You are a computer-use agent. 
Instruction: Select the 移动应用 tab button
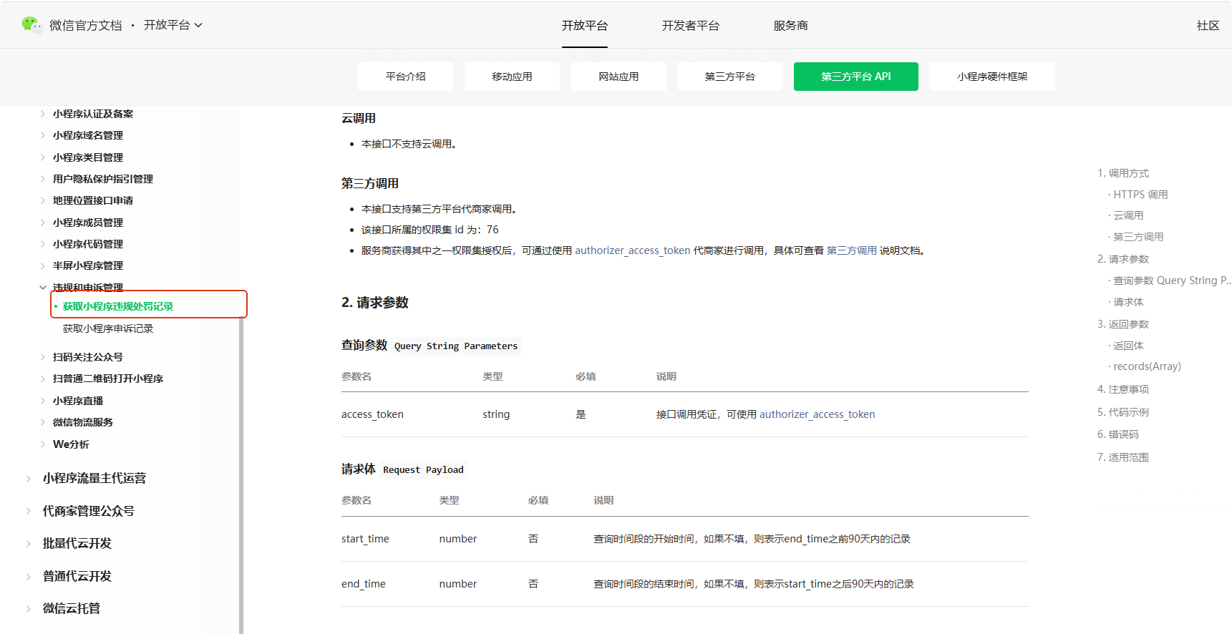513,77
